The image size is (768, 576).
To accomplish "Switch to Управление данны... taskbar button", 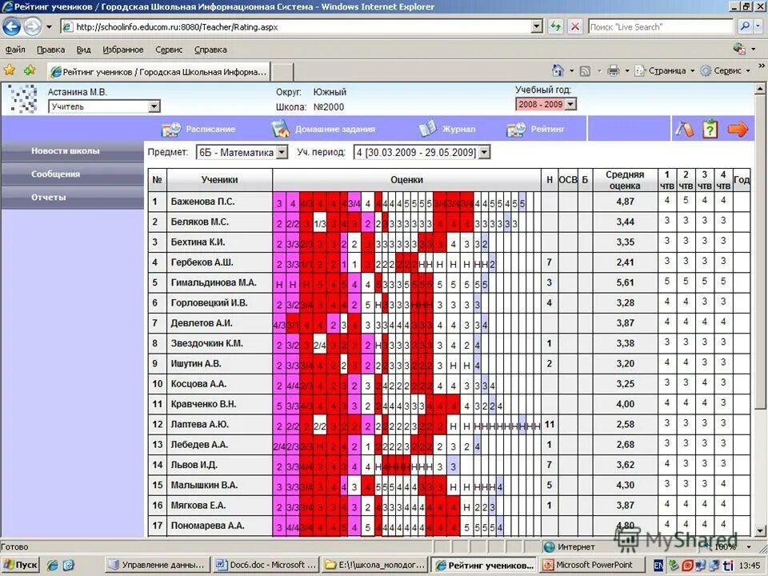I will (158, 566).
